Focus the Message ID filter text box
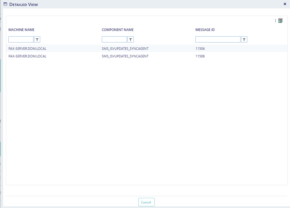The image size is (290, 208). click(218, 39)
